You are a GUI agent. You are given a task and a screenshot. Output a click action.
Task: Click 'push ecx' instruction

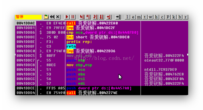pos(76,70)
